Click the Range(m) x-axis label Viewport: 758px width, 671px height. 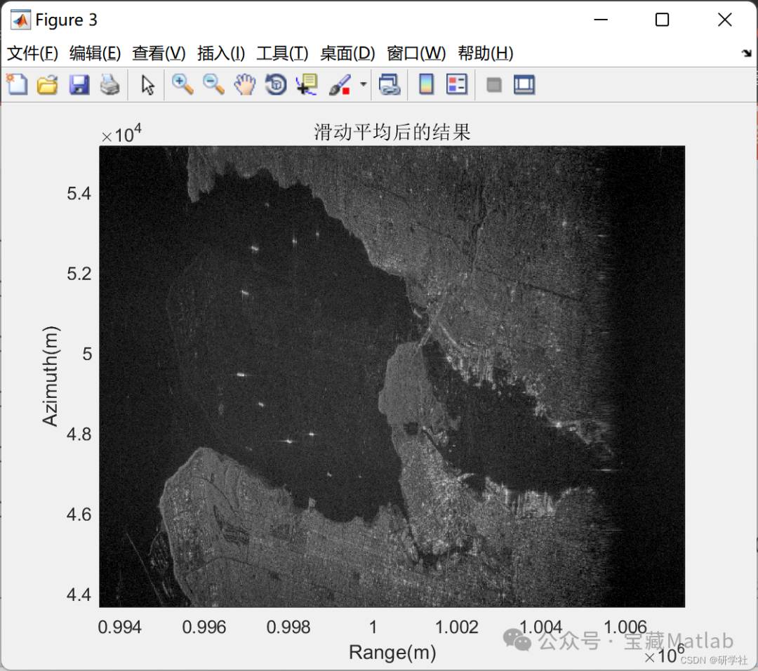392,652
